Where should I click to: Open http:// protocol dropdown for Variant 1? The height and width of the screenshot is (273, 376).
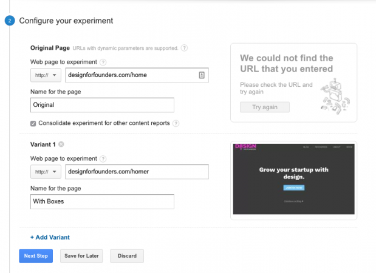click(x=46, y=172)
